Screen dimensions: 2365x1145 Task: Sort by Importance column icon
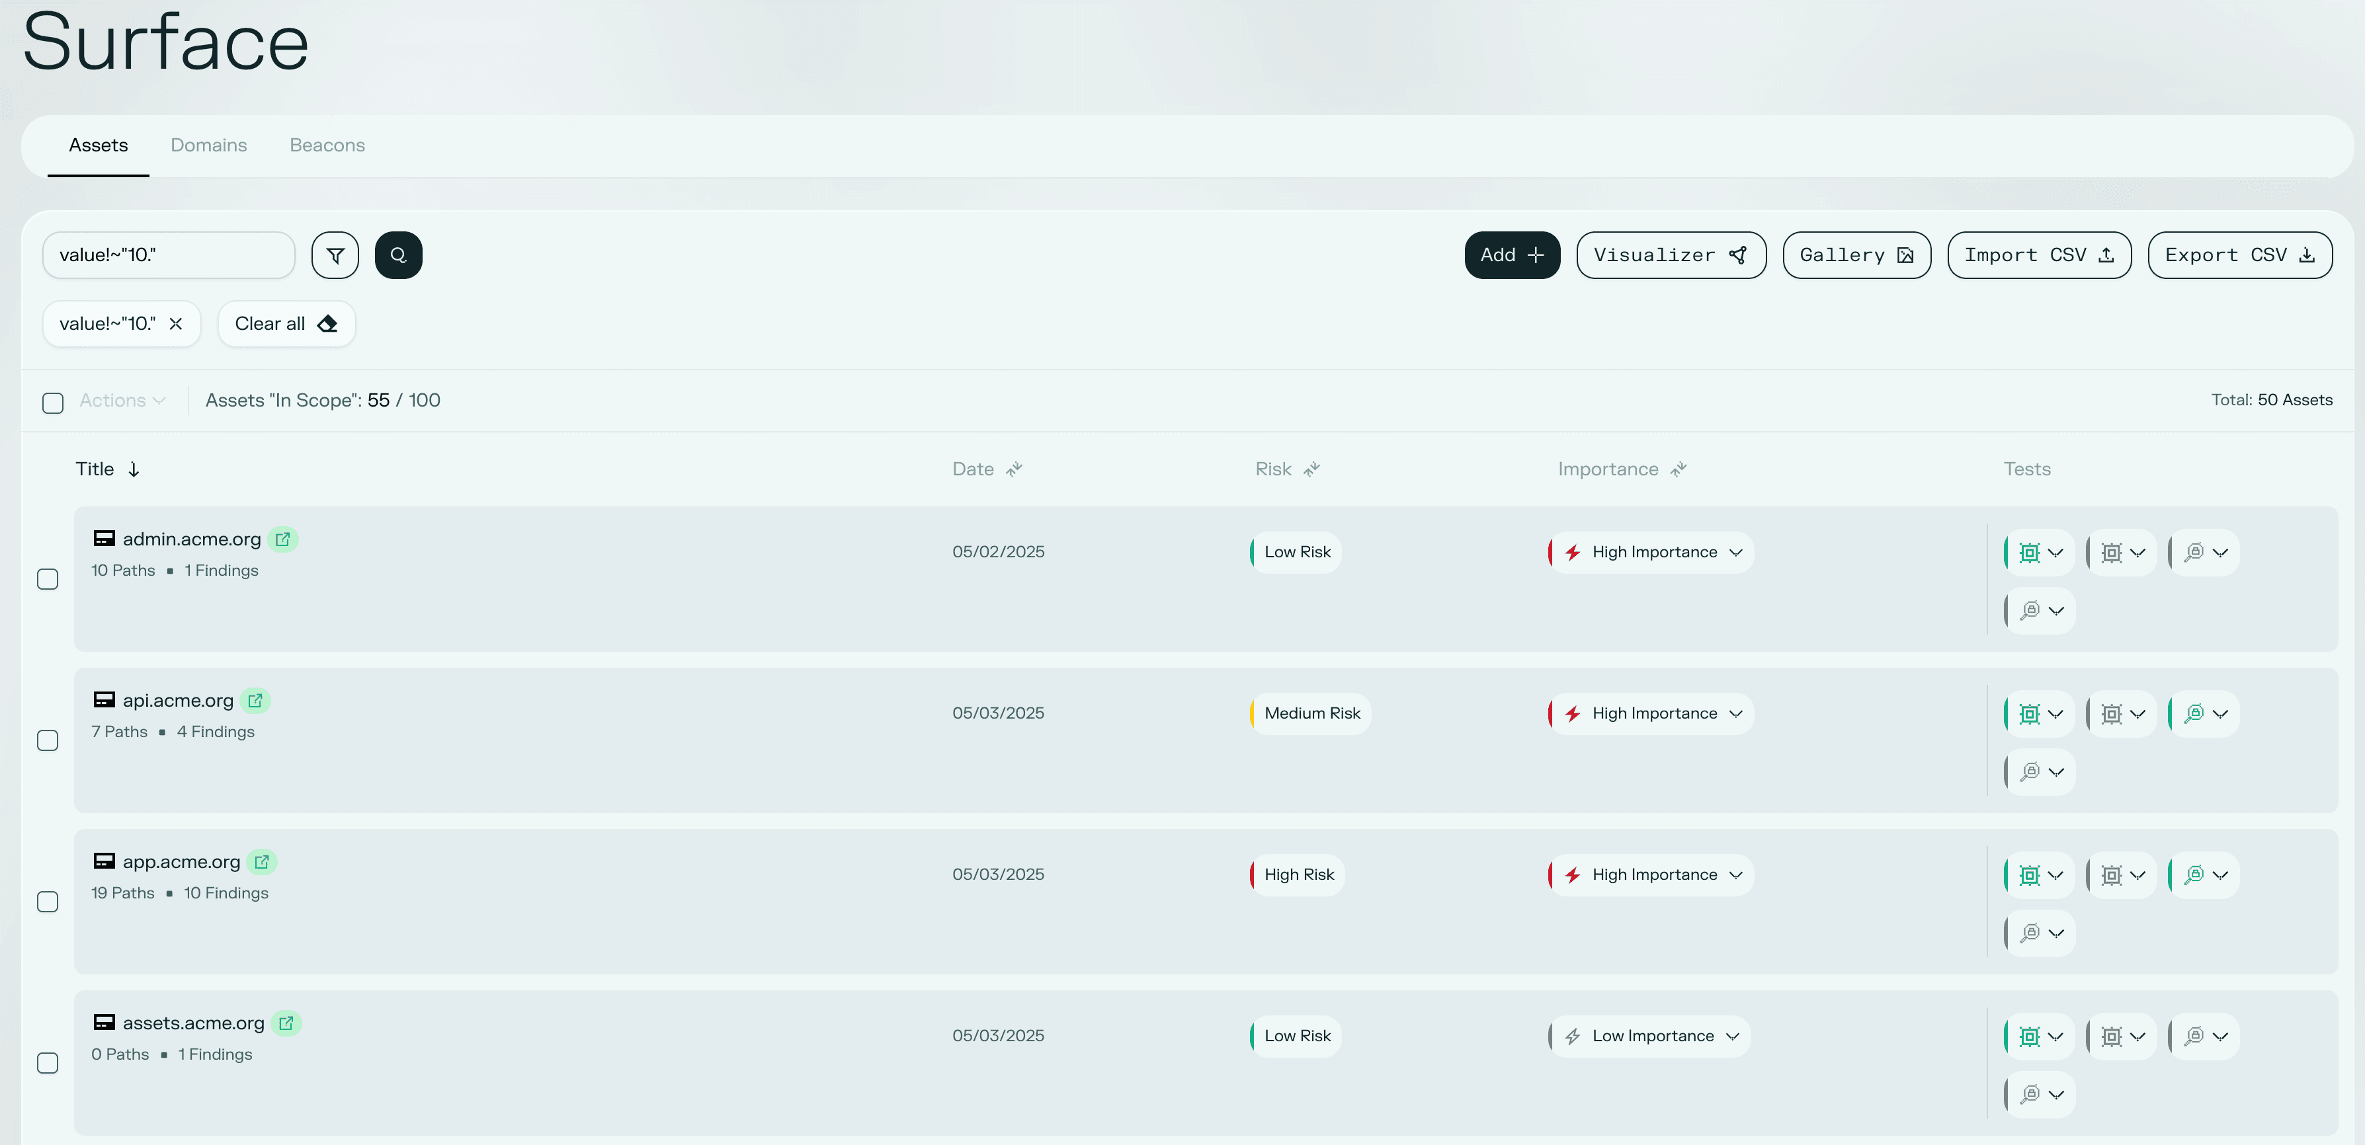point(1679,470)
